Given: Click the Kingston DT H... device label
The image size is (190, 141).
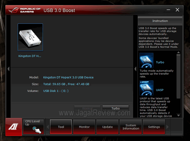Looking at the screenshot, I should tap(30, 56).
